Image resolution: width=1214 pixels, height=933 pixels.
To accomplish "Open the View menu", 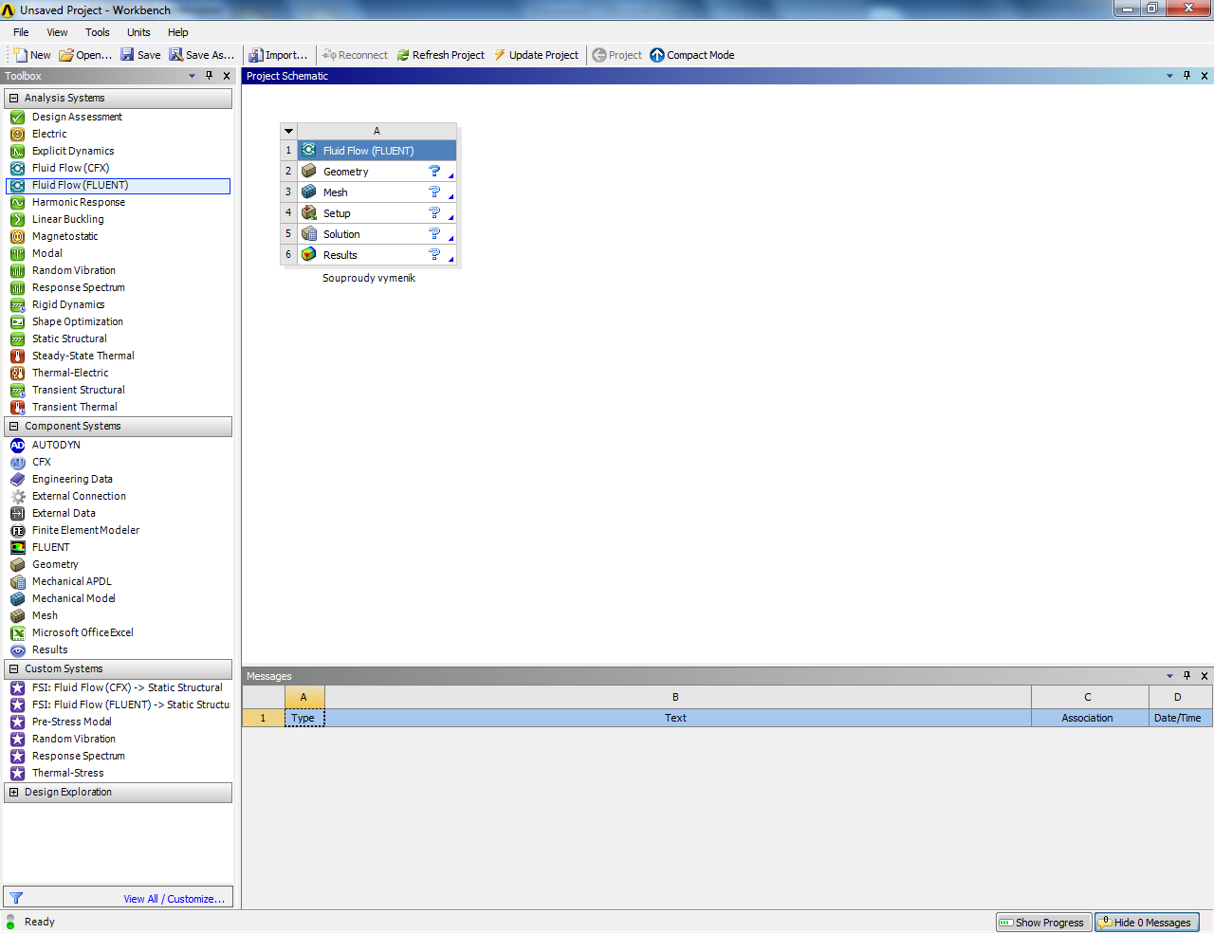I will click(58, 32).
